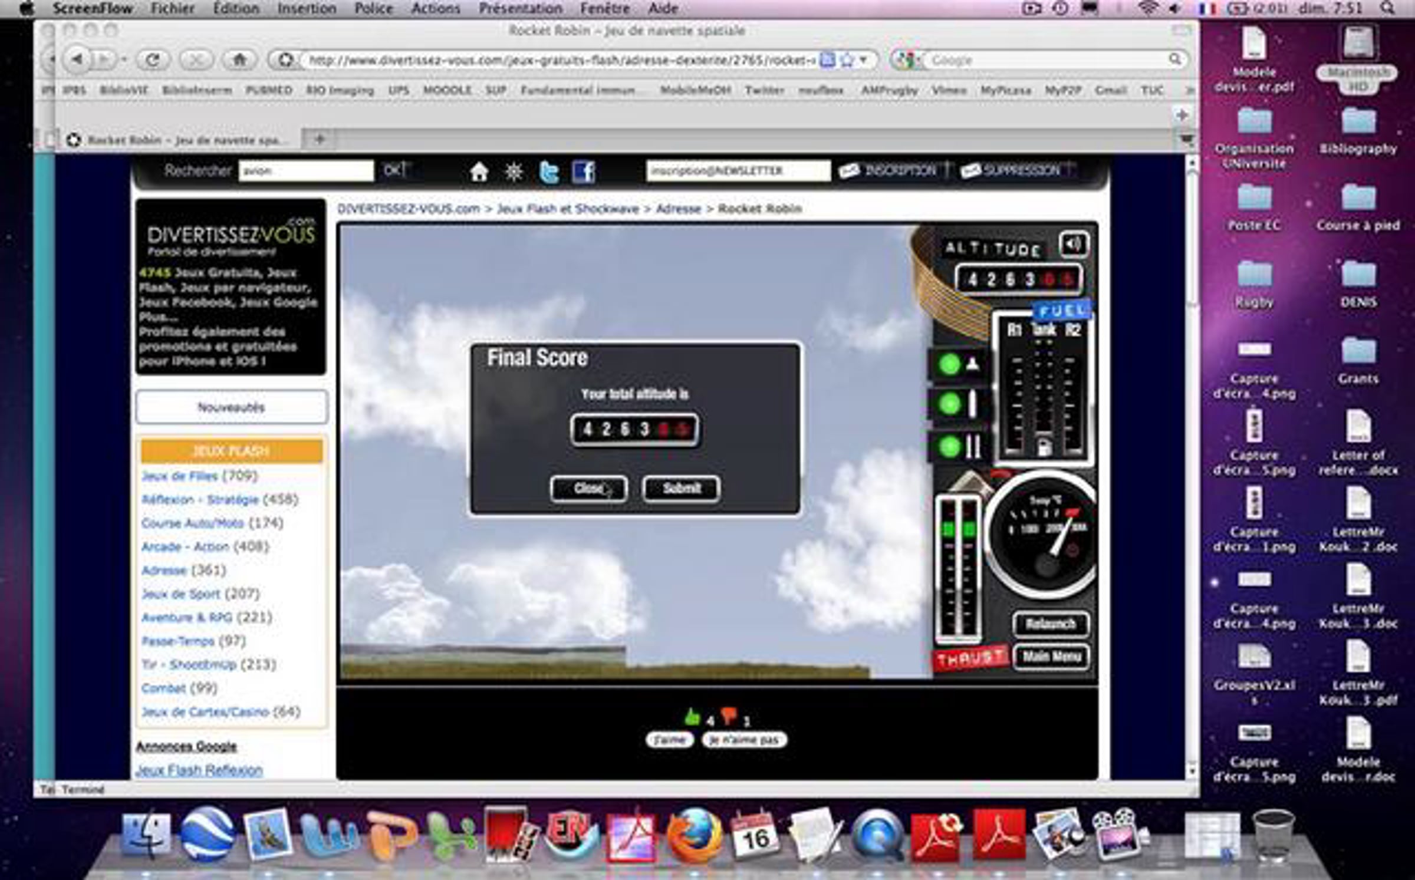Screen dimensions: 1415x880
Task: Open the list-all-tabs dropdown
Action: pyautogui.click(x=1186, y=140)
